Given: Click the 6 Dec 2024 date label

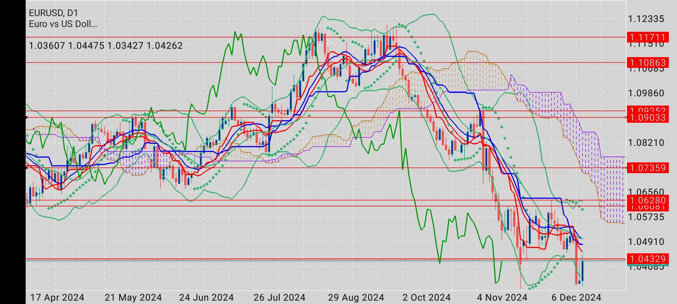Looking at the screenshot, I should pyautogui.click(x=577, y=298).
